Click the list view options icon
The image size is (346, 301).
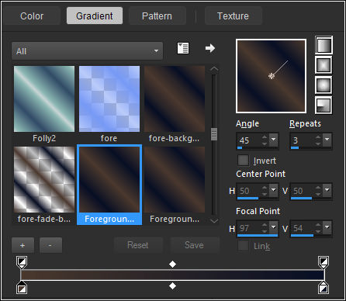tap(183, 48)
